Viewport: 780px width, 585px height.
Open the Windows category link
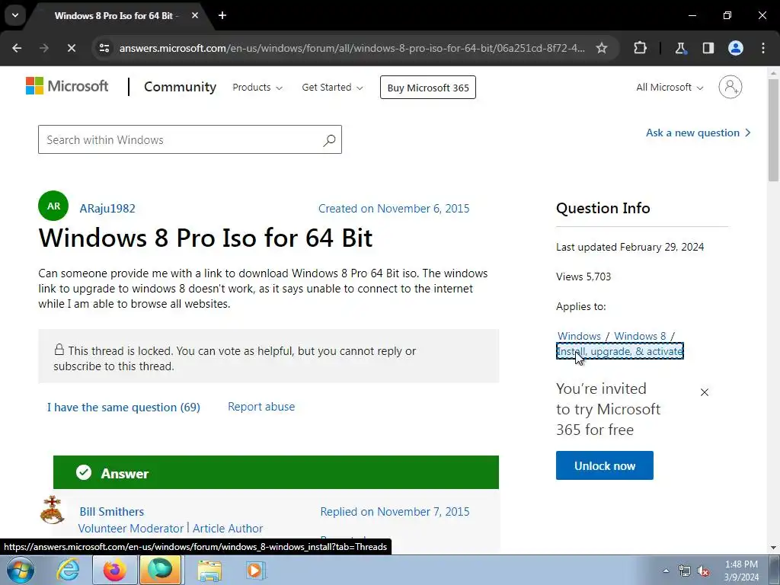(x=579, y=336)
